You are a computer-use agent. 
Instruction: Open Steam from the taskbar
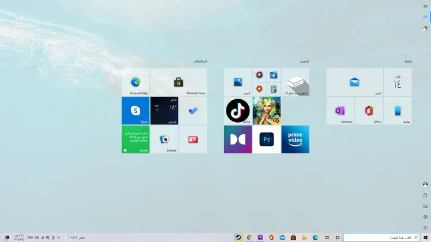[238, 237]
